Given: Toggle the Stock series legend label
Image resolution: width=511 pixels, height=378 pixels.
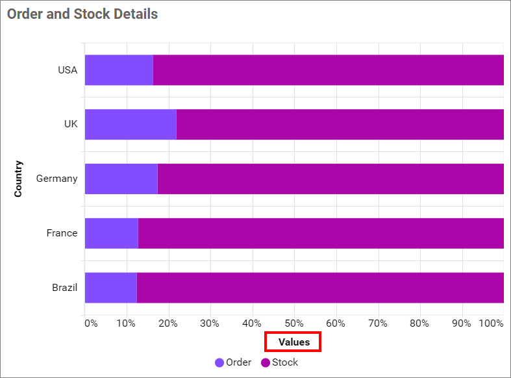Looking at the screenshot, I should (x=285, y=362).
